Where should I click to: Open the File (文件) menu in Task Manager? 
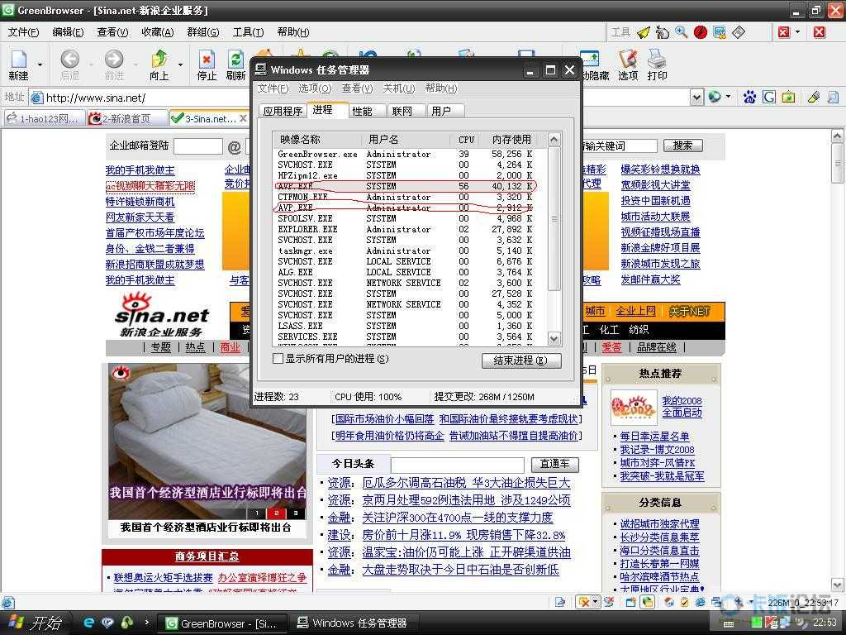(273, 88)
